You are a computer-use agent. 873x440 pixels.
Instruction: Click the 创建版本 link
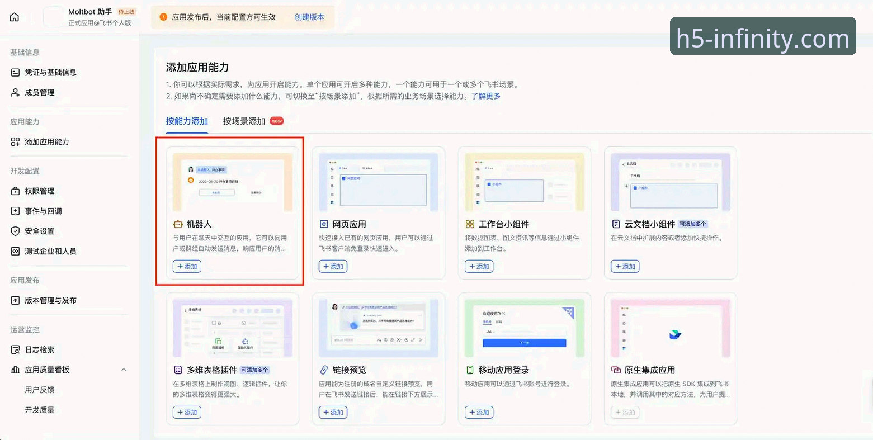click(x=309, y=17)
